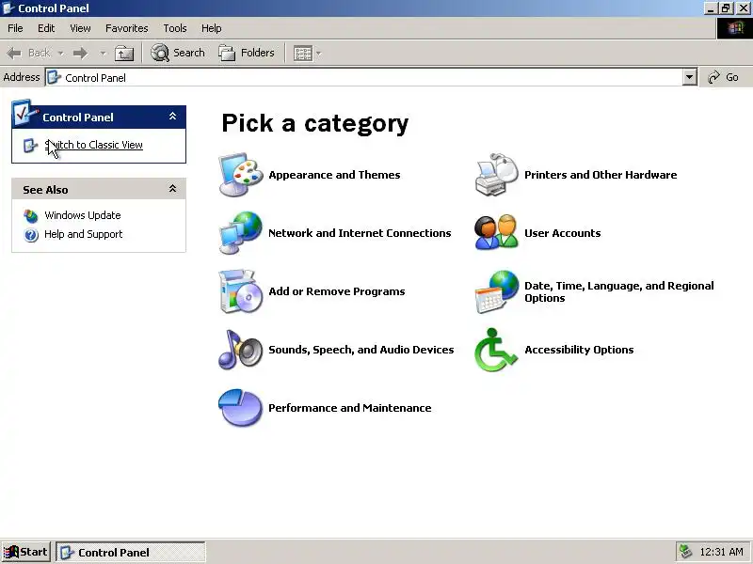The width and height of the screenshot is (753, 564).
Task: Click the Forward arrow toolbar button
Action: point(81,53)
